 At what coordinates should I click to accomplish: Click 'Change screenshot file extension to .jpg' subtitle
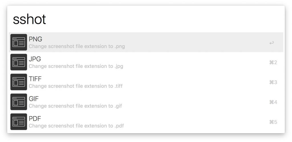(76, 66)
